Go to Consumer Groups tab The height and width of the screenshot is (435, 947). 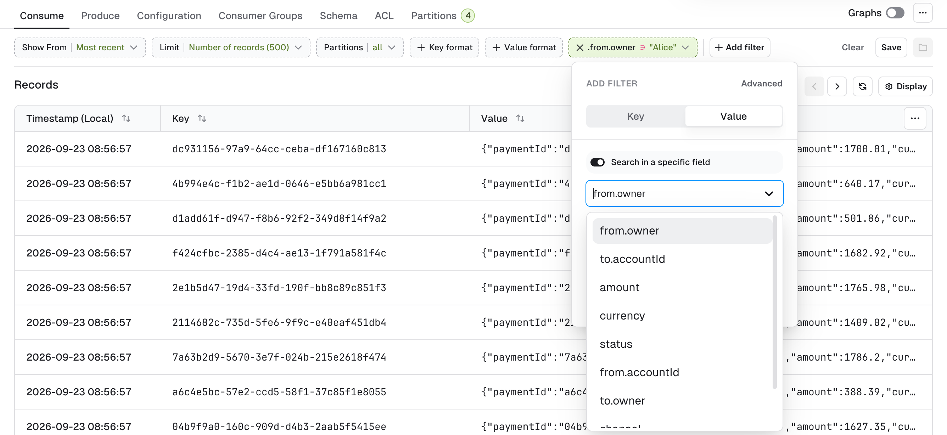coord(260,16)
